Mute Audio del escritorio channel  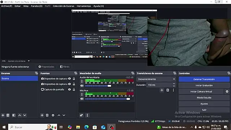82,86
